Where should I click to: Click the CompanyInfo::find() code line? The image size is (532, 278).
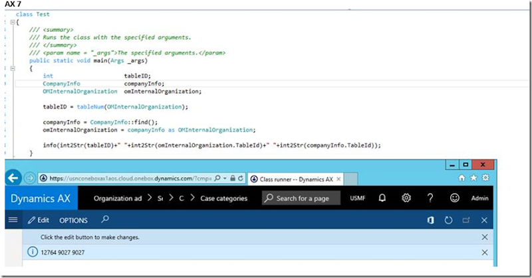click(x=100, y=122)
